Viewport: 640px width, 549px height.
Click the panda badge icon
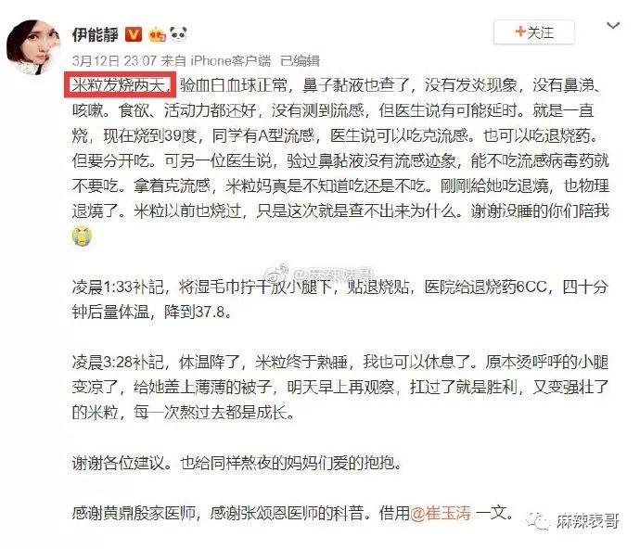point(178,34)
